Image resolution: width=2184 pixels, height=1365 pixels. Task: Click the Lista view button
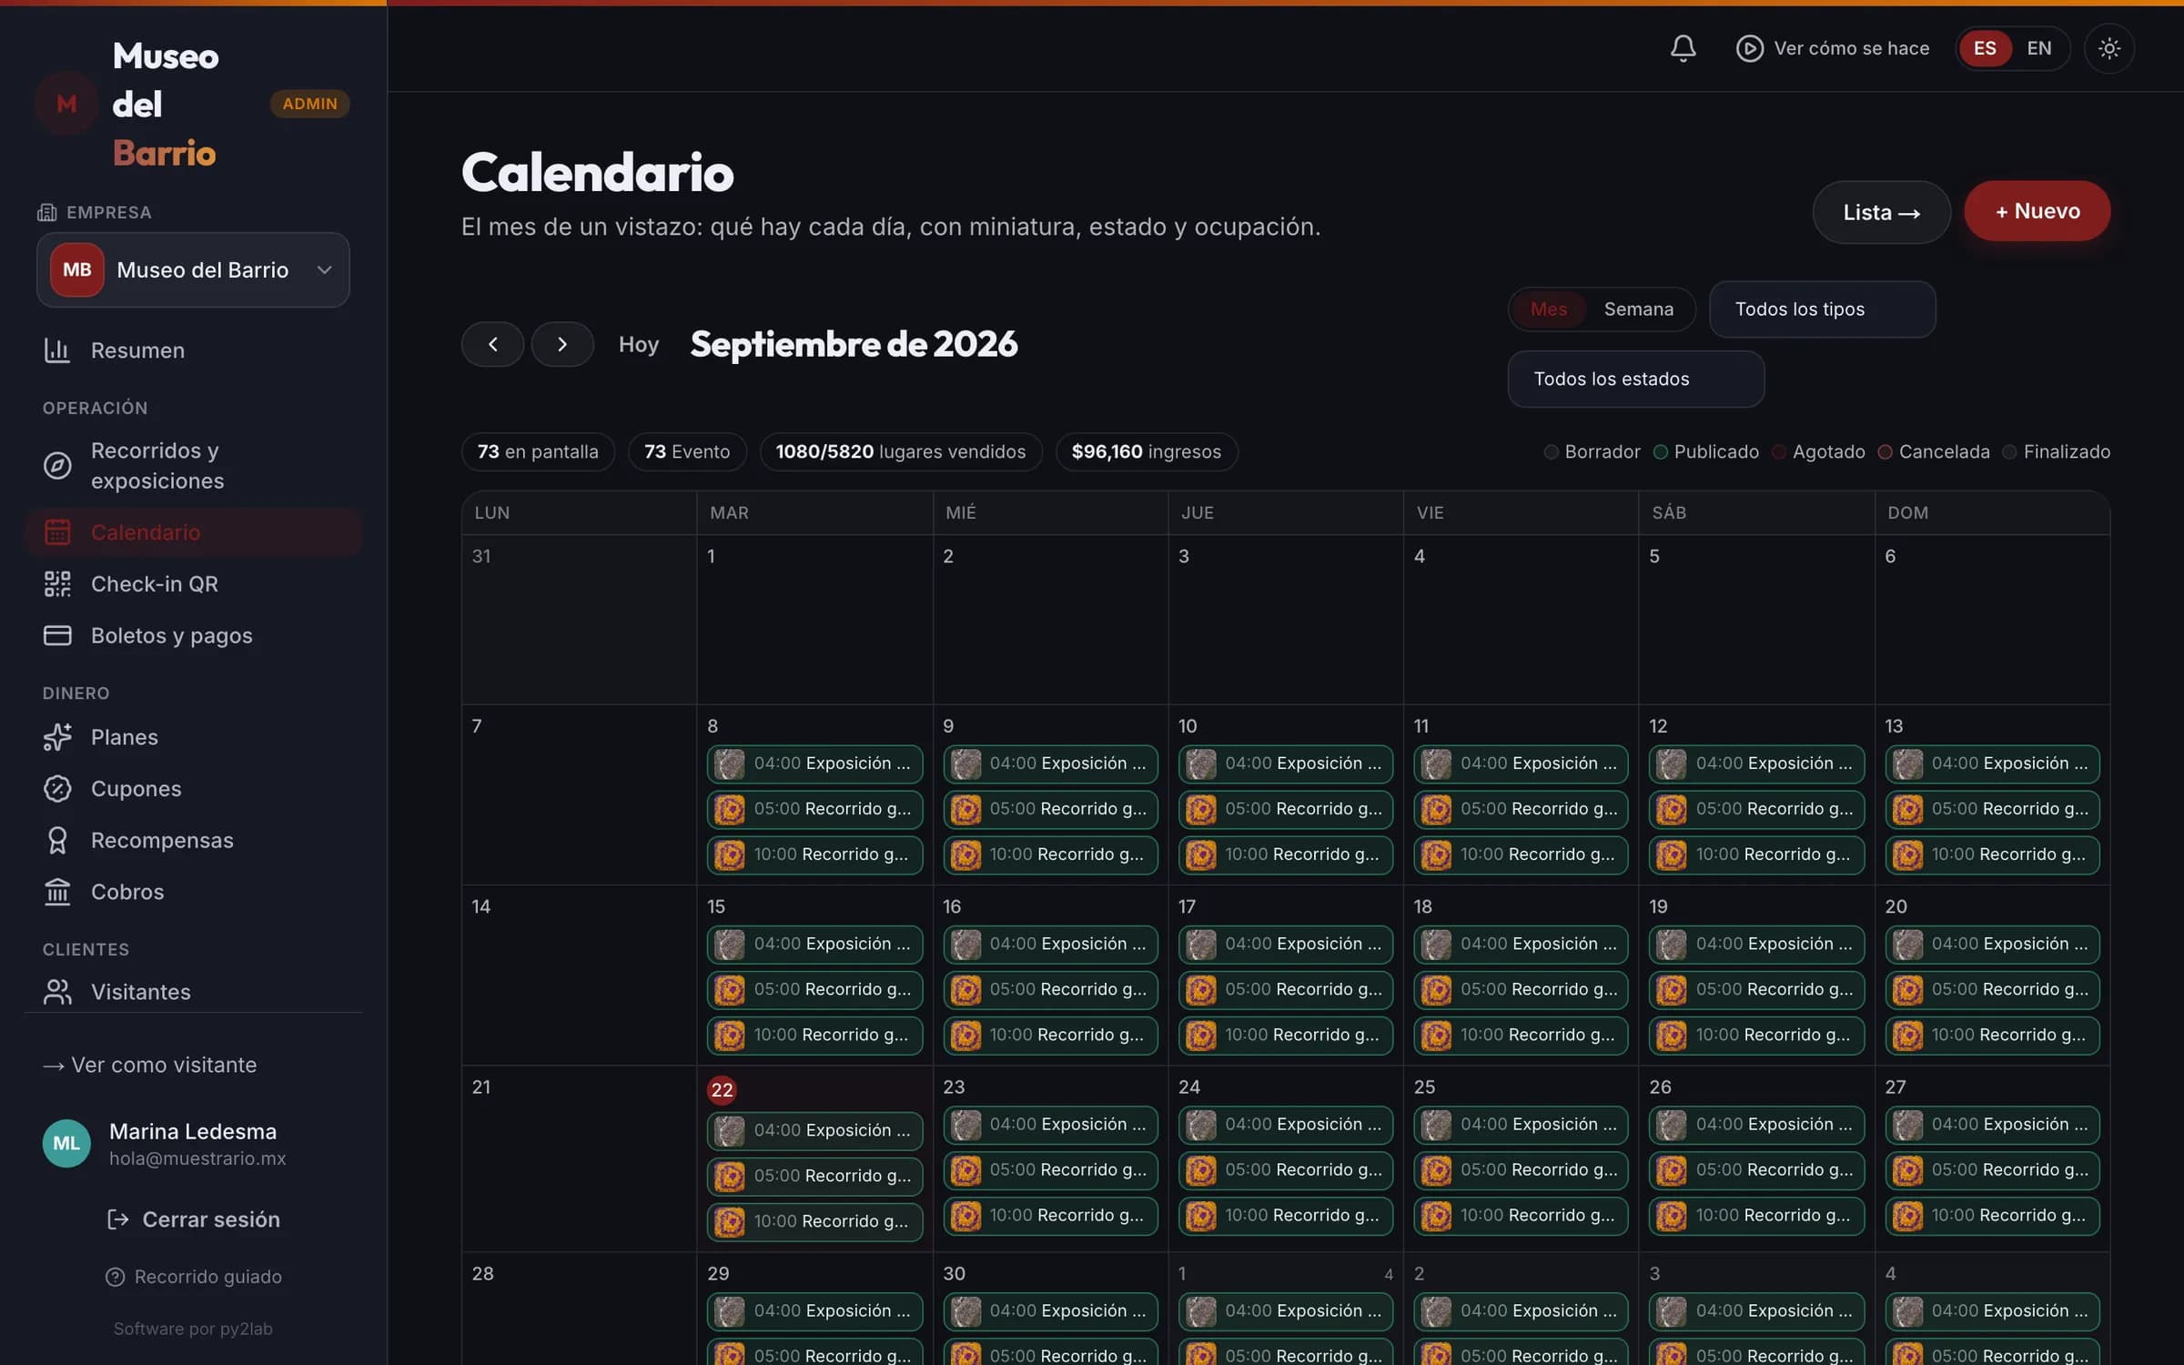(1881, 212)
